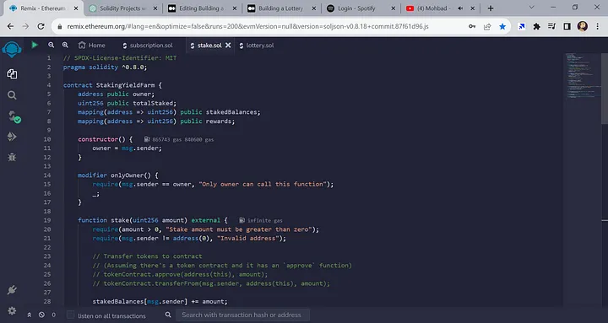Click 'onlyOwner' modifier name in code
The width and height of the screenshot is (608, 323).
click(128, 175)
